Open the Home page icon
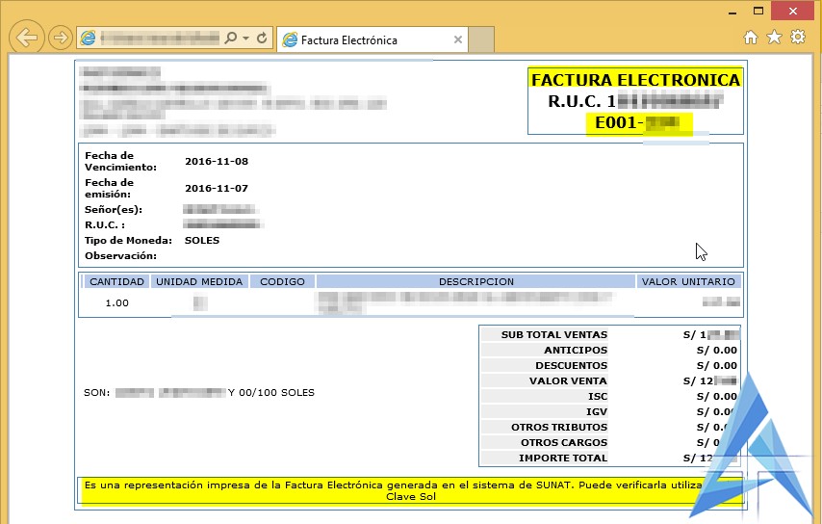 click(x=751, y=38)
